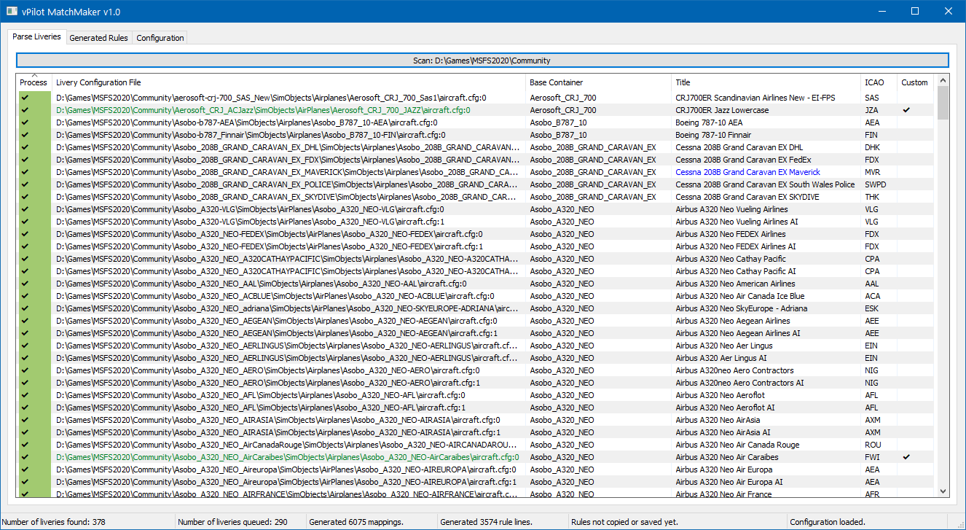This screenshot has width=966, height=530.
Task: Select title 'Airbus A320 Neo Vueling Airlines AI'
Action: click(737, 222)
